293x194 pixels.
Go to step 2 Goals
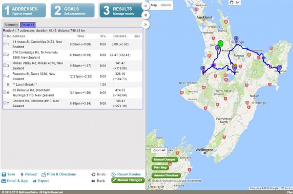click(72, 11)
